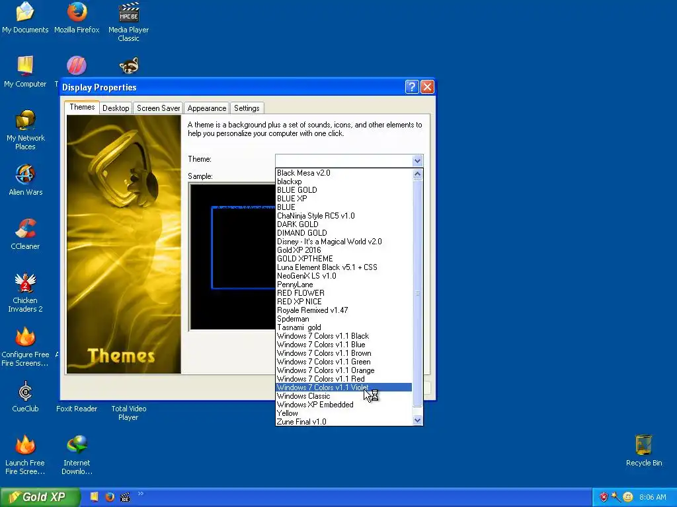Image resolution: width=677 pixels, height=507 pixels.
Task: Select ChaNinja Style RC5 v1.0 theme
Action: pyautogui.click(x=344, y=216)
